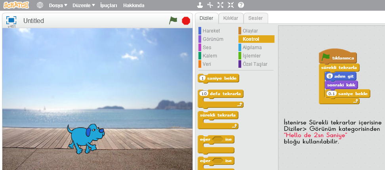Click the 'sonraki kılık' block in script

pyautogui.click(x=341, y=85)
